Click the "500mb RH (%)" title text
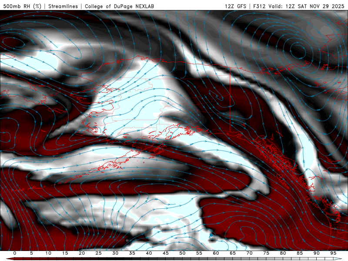 [22, 6]
